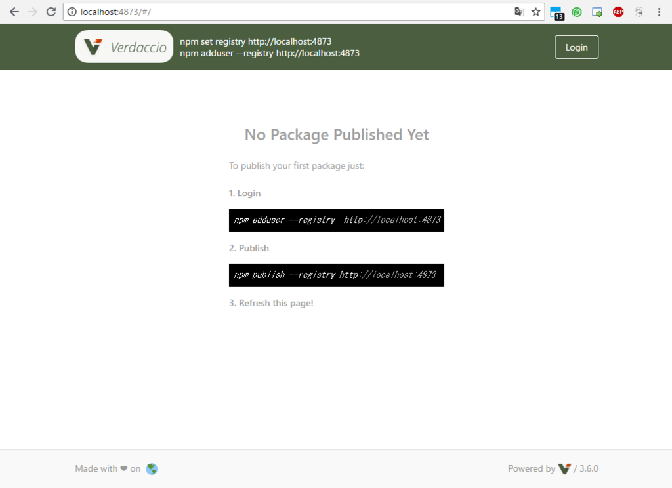This screenshot has width=672, height=488.
Task: Open the blue extension with 13 badge
Action: (x=556, y=13)
